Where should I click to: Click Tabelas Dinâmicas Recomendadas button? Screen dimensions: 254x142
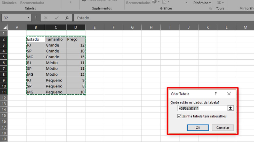pos(32,3)
